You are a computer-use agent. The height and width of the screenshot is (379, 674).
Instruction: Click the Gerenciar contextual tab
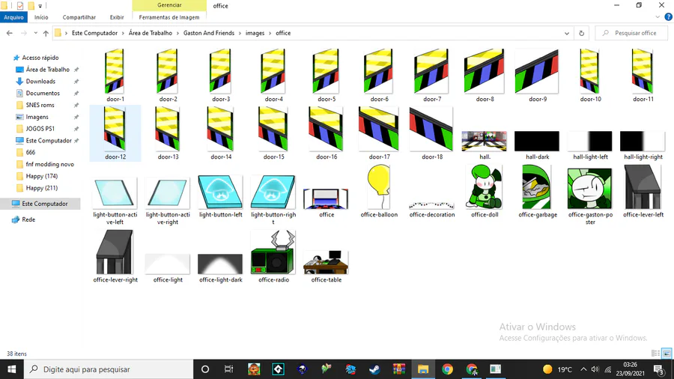[x=169, y=5]
